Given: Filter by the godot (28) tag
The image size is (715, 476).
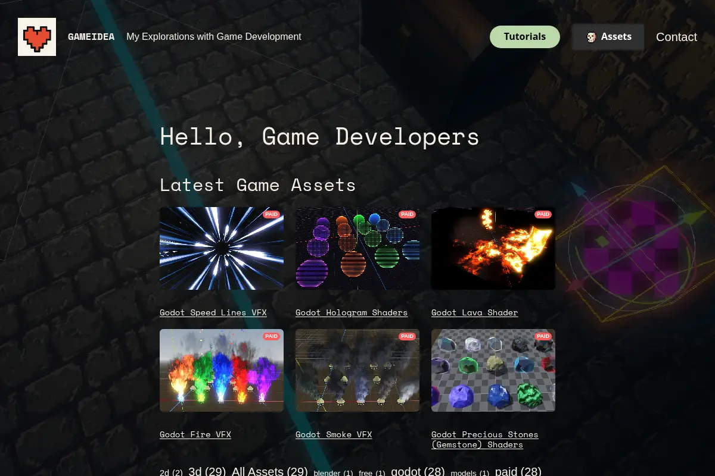Looking at the screenshot, I should click(418, 471).
